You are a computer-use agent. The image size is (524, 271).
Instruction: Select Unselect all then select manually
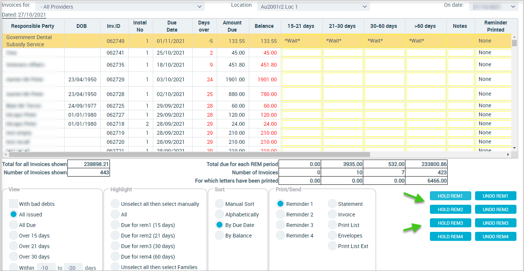(x=115, y=204)
